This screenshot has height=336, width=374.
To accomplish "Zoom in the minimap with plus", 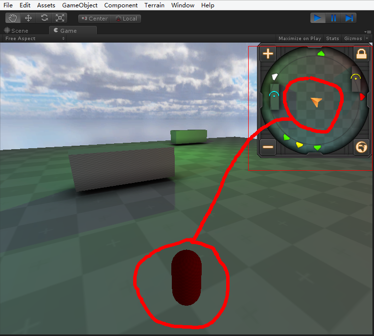I will coord(268,53).
